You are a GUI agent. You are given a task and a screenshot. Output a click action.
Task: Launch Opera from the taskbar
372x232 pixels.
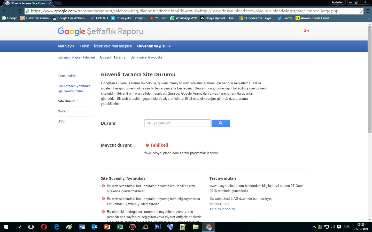44,227
